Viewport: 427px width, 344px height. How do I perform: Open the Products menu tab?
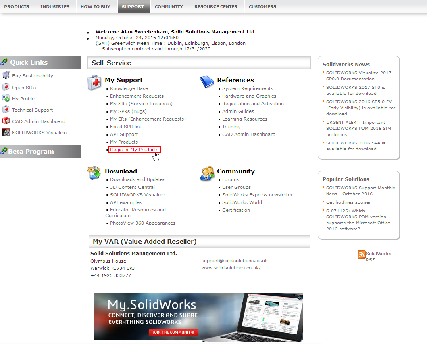(17, 6)
